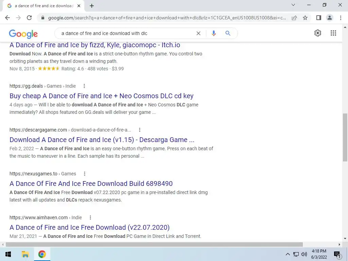Open the notification center icon
The height and width of the screenshot is (261, 348).
[337, 255]
